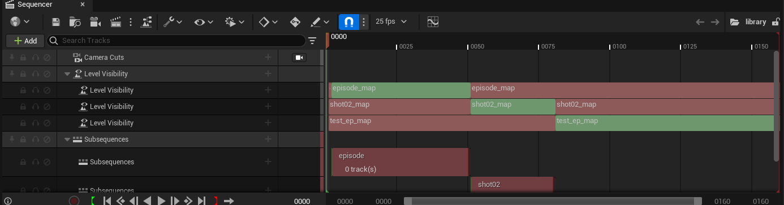The image size is (784, 205).
Task: Select green test_ep_map visibility section
Action: pos(664,123)
